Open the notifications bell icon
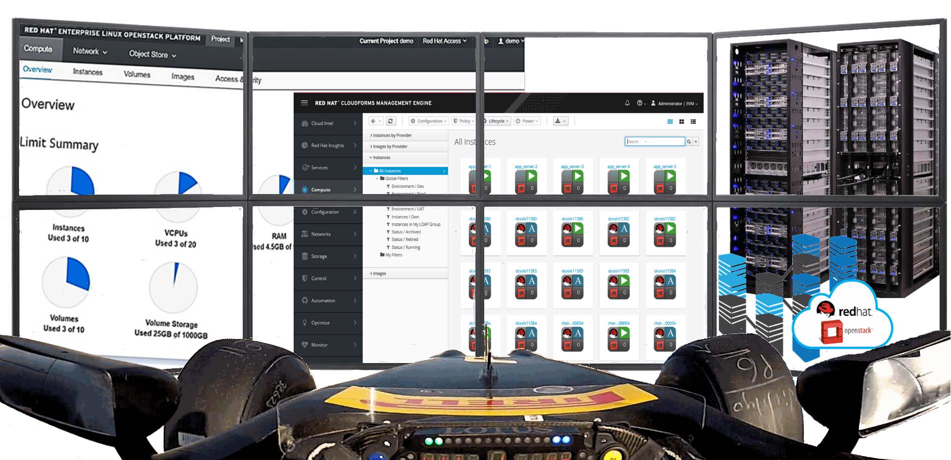Viewport: 951px width, 460px height. 627,103
